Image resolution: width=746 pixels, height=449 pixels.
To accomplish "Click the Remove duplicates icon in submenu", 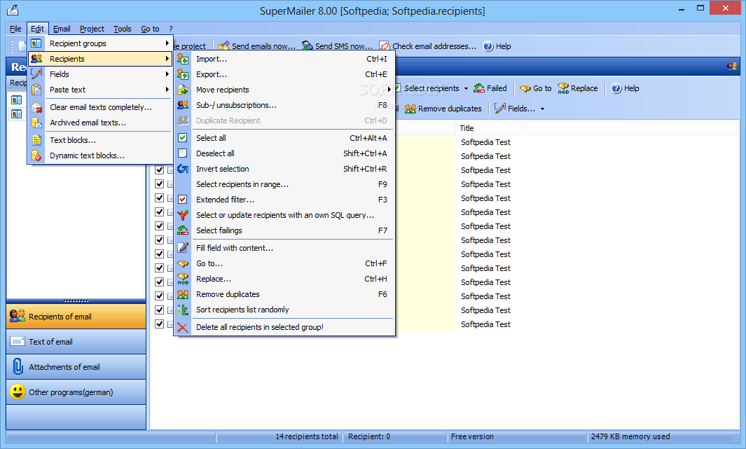I will pyautogui.click(x=183, y=294).
